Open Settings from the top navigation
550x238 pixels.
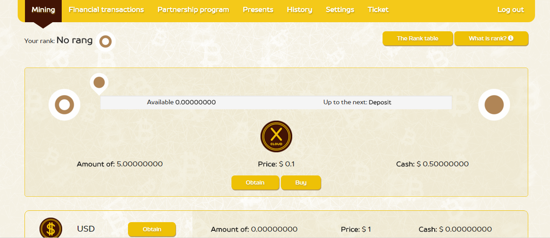point(340,10)
